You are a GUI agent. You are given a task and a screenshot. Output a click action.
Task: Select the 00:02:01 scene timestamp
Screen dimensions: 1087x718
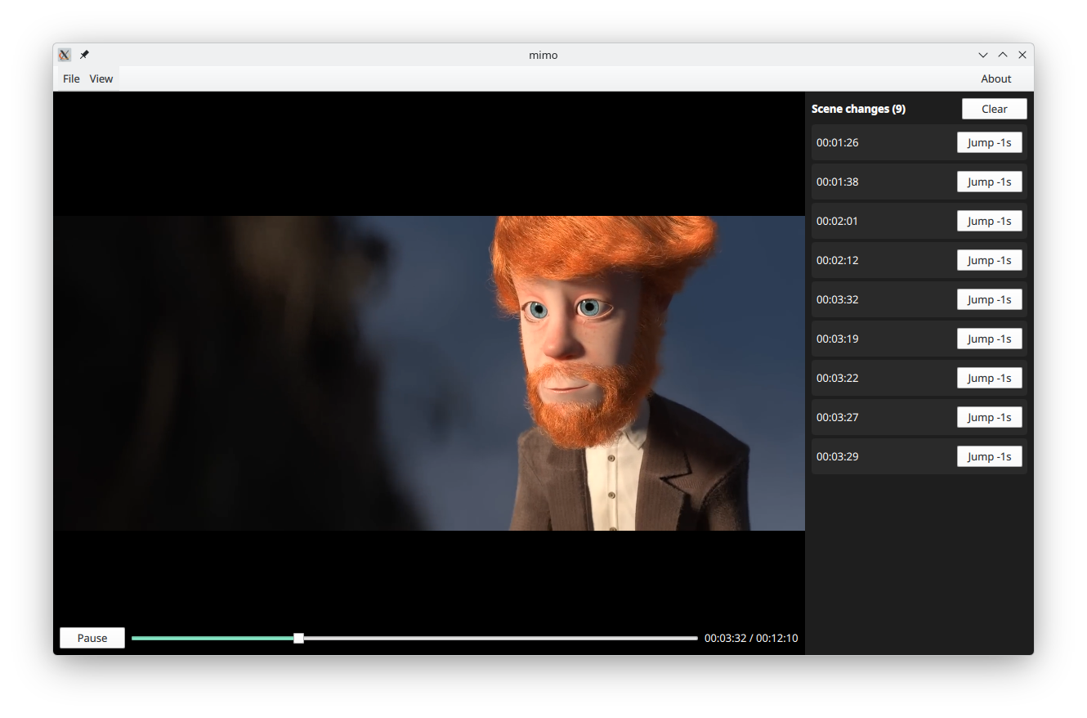837,221
